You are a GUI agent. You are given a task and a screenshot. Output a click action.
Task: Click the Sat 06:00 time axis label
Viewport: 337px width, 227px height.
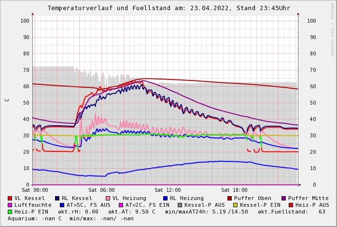[x=101, y=190]
